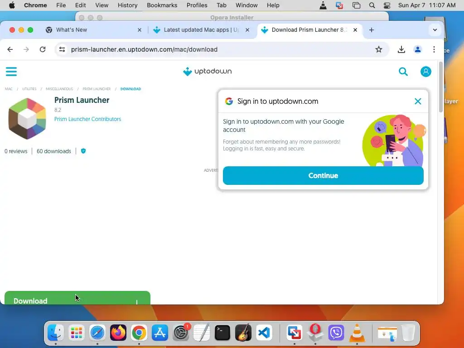Click the browser back arrow
The image size is (464, 348).
[x=10, y=49]
